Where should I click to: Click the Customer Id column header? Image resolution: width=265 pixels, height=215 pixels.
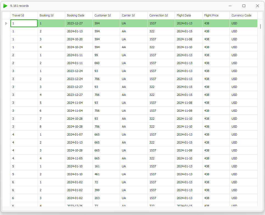pyautogui.click(x=106, y=15)
